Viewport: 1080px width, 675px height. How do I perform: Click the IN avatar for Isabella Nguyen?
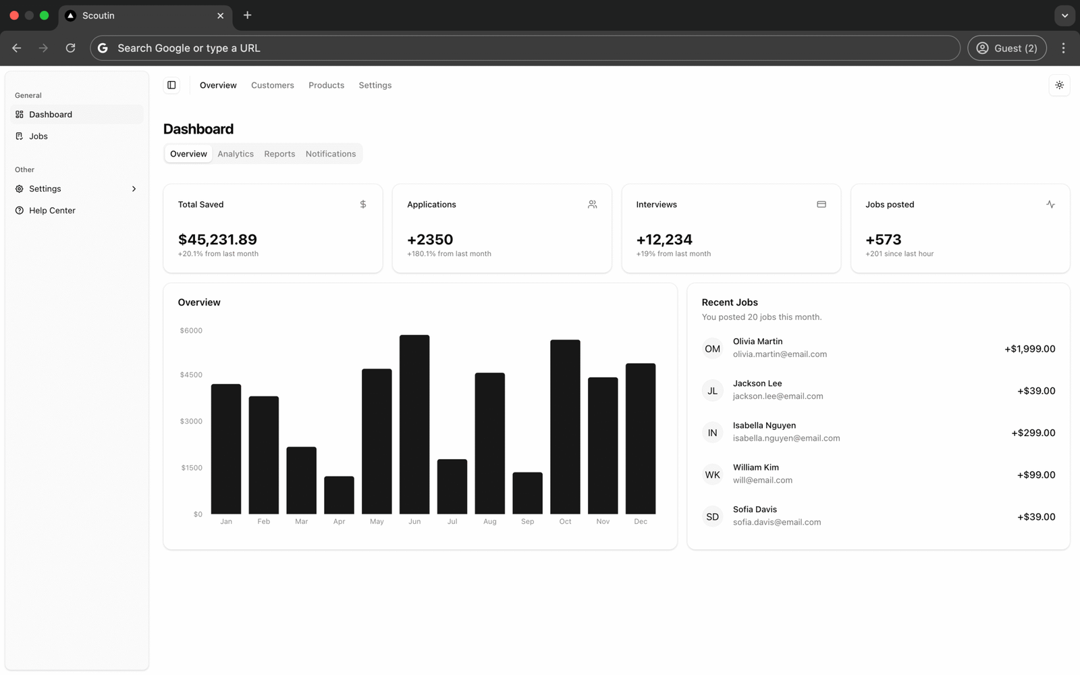712,433
